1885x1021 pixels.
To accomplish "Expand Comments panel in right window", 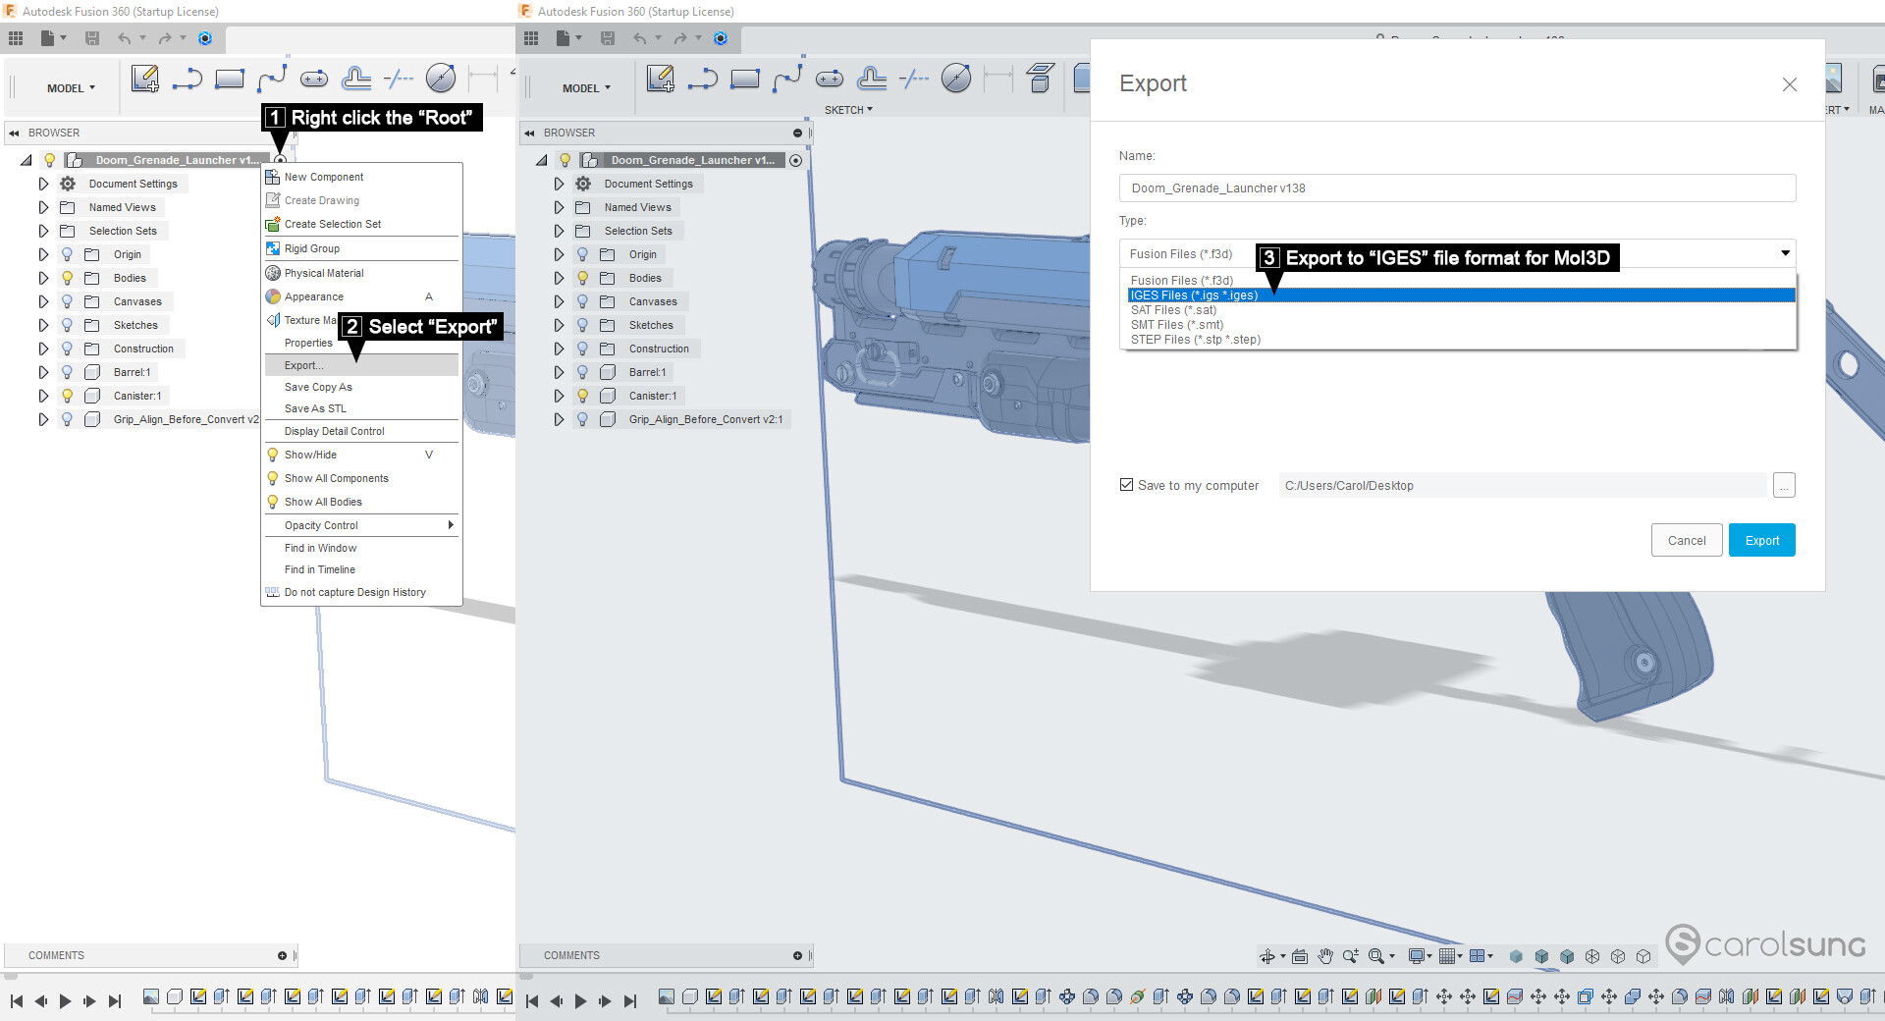I will (x=797, y=955).
